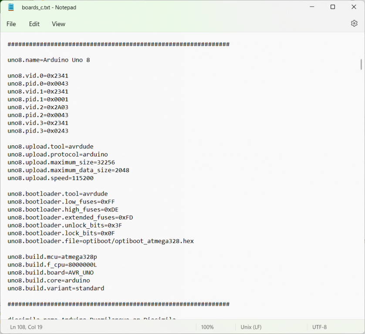Click the Notepad app icon in title bar
365x334 pixels.
pos(11,7)
